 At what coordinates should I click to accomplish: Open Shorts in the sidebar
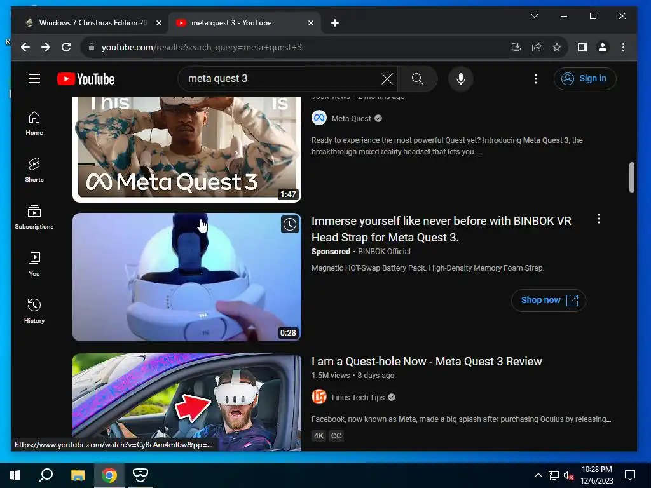(x=34, y=170)
